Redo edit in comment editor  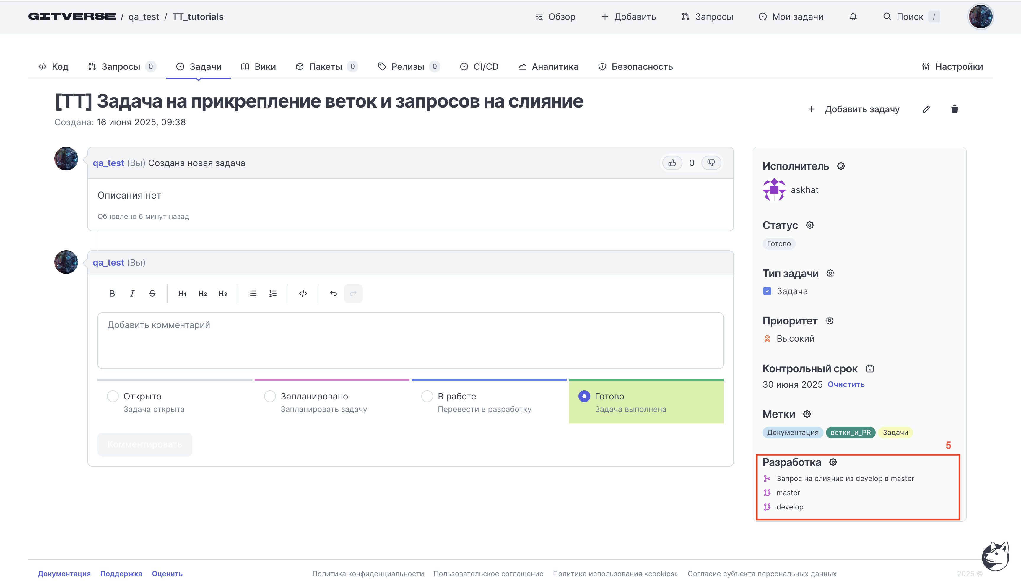pos(353,294)
